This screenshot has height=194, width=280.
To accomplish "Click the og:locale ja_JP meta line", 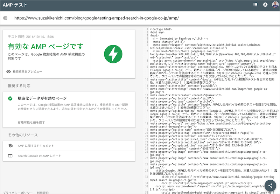I will coord(182,98).
